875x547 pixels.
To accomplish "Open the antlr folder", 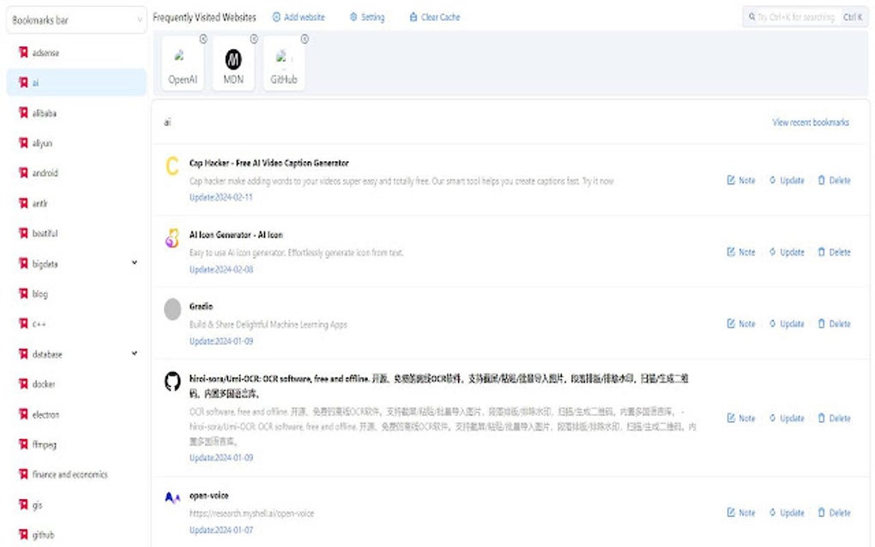I will tap(76, 203).
